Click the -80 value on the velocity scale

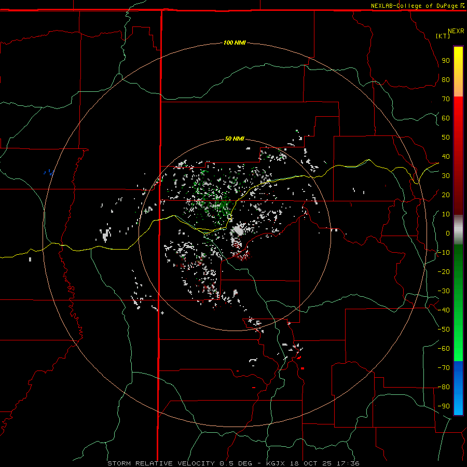point(444,387)
